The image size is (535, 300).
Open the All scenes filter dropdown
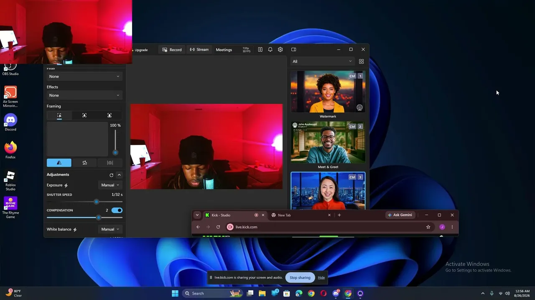pyautogui.click(x=322, y=61)
